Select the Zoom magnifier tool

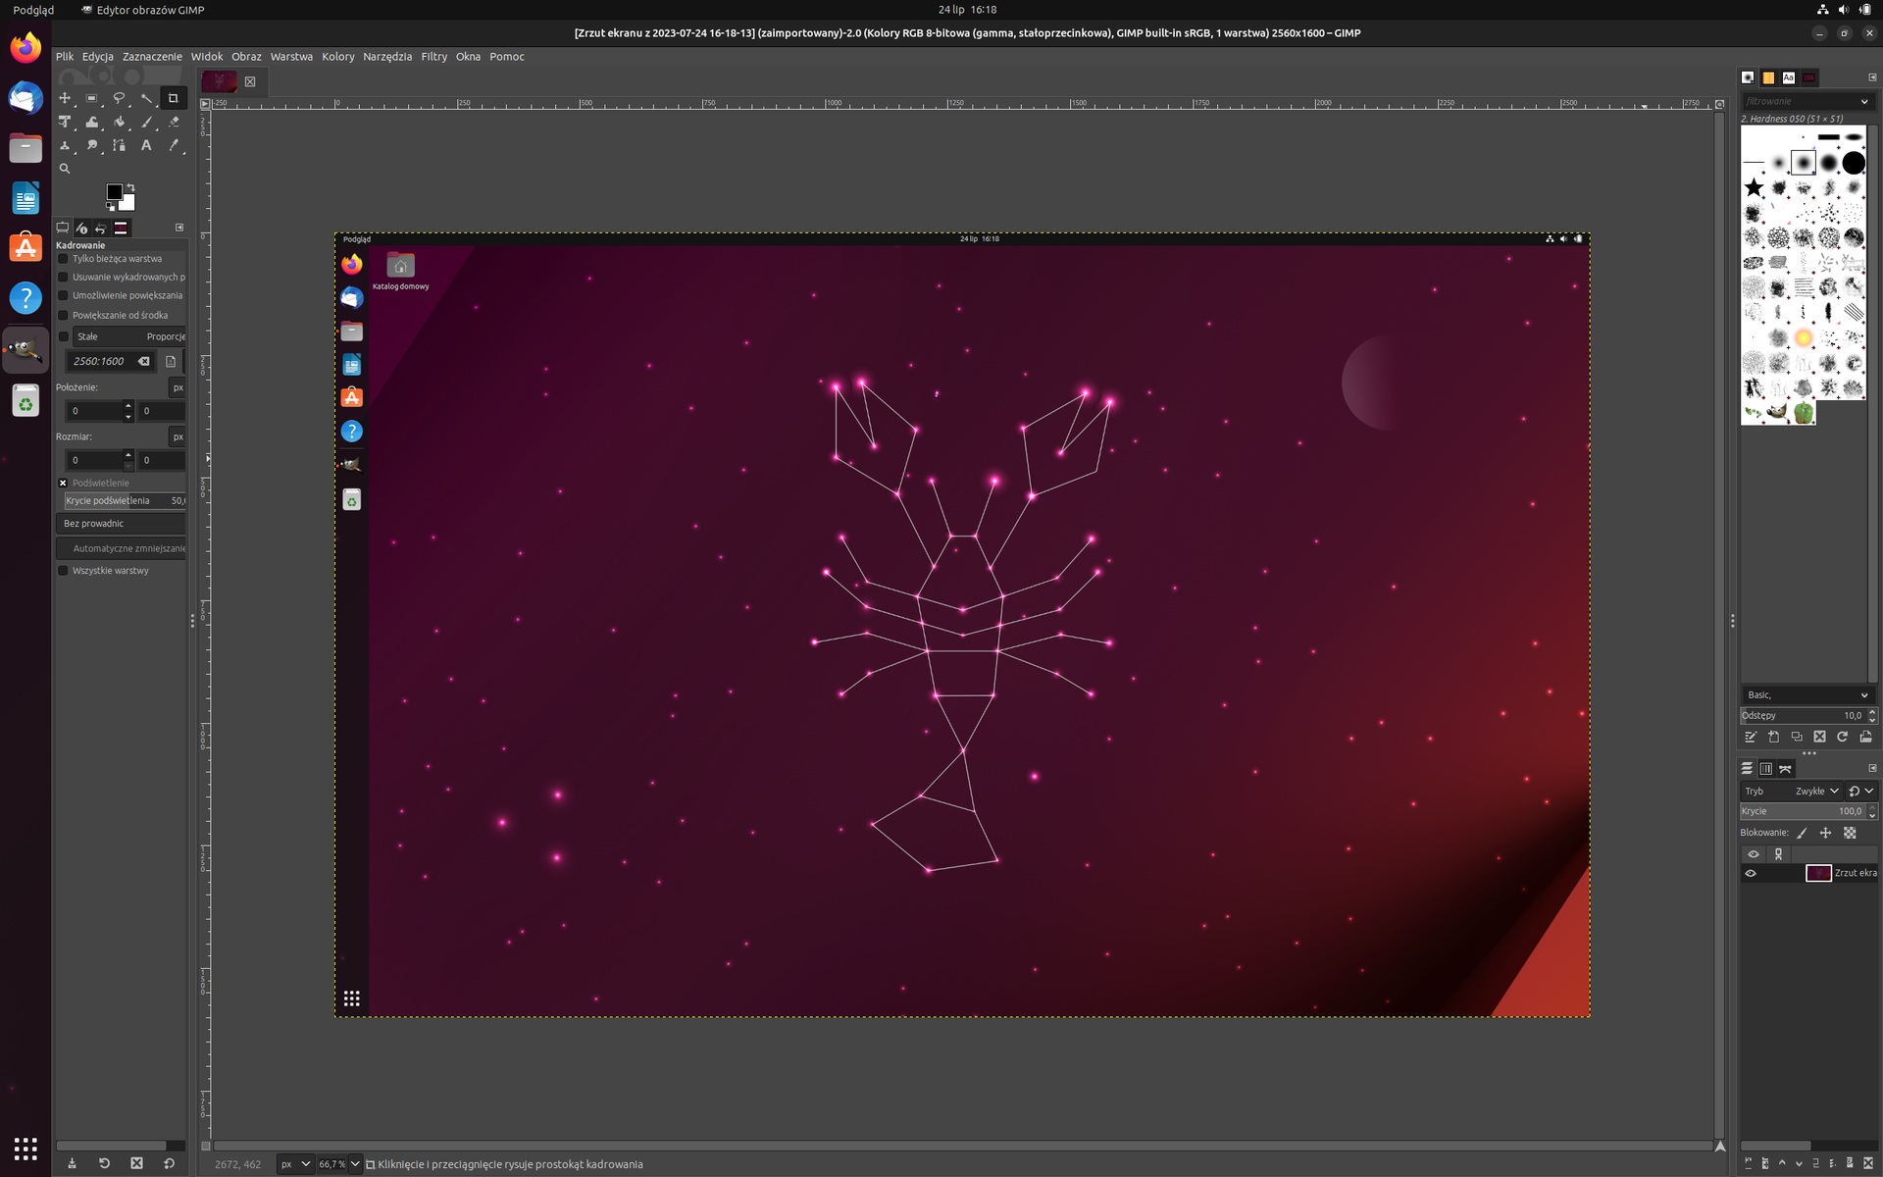65,169
